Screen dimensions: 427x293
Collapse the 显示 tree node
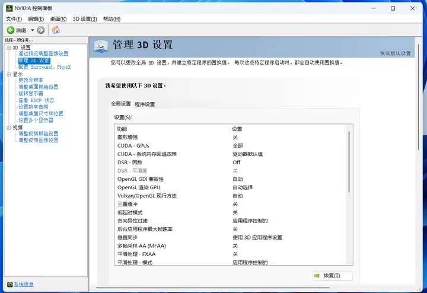[9, 74]
